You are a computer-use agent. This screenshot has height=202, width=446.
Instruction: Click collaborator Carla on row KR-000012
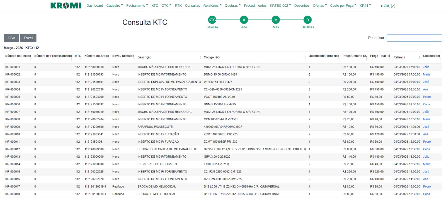426,149
